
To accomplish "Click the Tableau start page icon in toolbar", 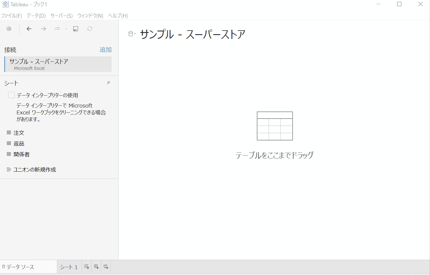I will point(9,29).
